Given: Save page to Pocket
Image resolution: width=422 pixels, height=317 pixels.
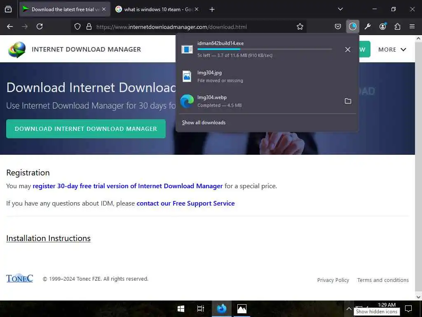Looking at the screenshot, I should (338, 26).
